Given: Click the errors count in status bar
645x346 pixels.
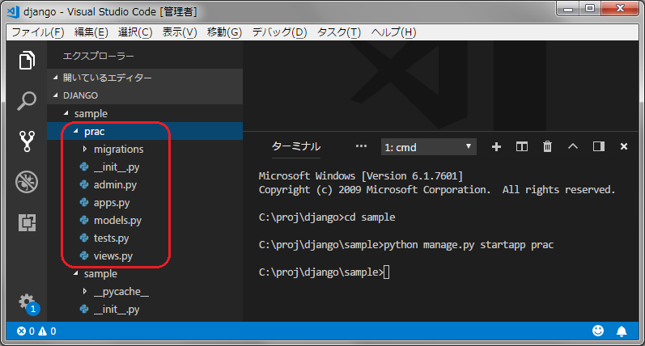Looking at the screenshot, I should pos(26,331).
